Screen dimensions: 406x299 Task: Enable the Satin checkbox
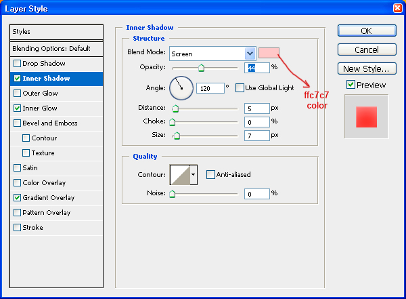17,168
